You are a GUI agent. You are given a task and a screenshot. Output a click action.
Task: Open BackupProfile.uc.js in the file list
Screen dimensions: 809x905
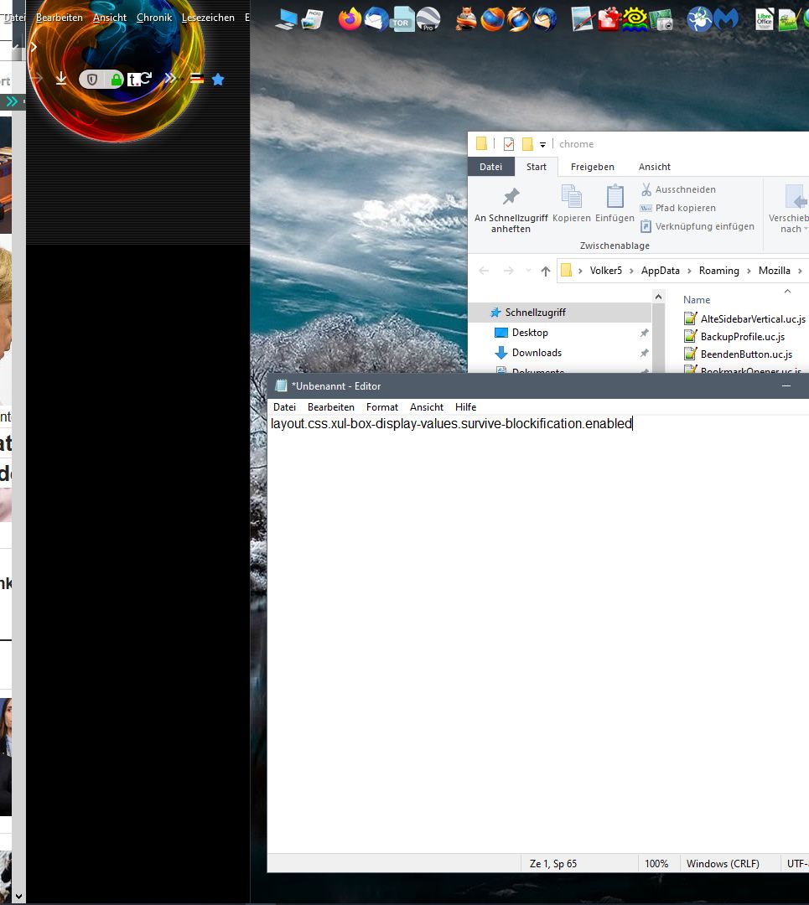coord(742,336)
